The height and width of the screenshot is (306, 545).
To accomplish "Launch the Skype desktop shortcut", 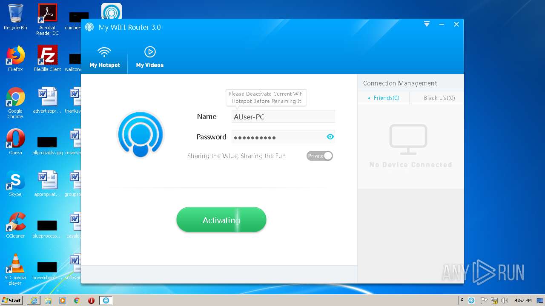I will tap(15, 184).
